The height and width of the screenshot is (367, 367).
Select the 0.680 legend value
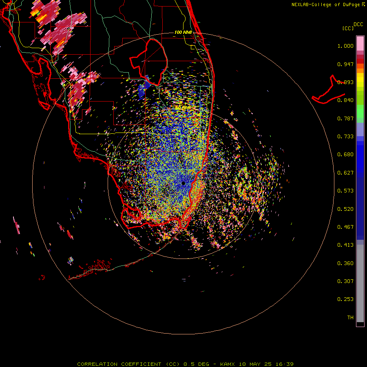[x=345, y=155]
